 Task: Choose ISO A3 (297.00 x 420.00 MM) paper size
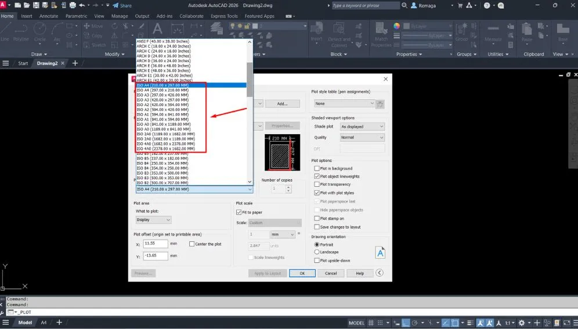162,95
